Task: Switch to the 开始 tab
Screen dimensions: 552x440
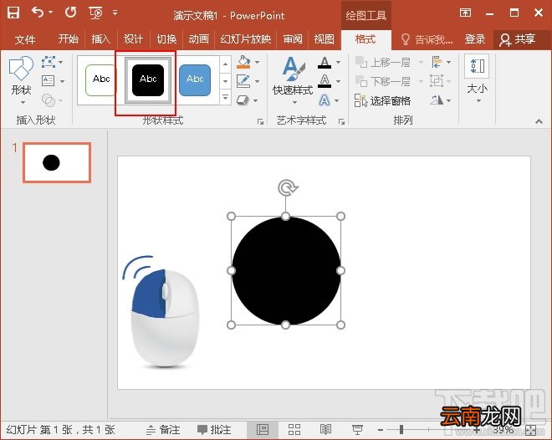Action: [x=68, y=39]
